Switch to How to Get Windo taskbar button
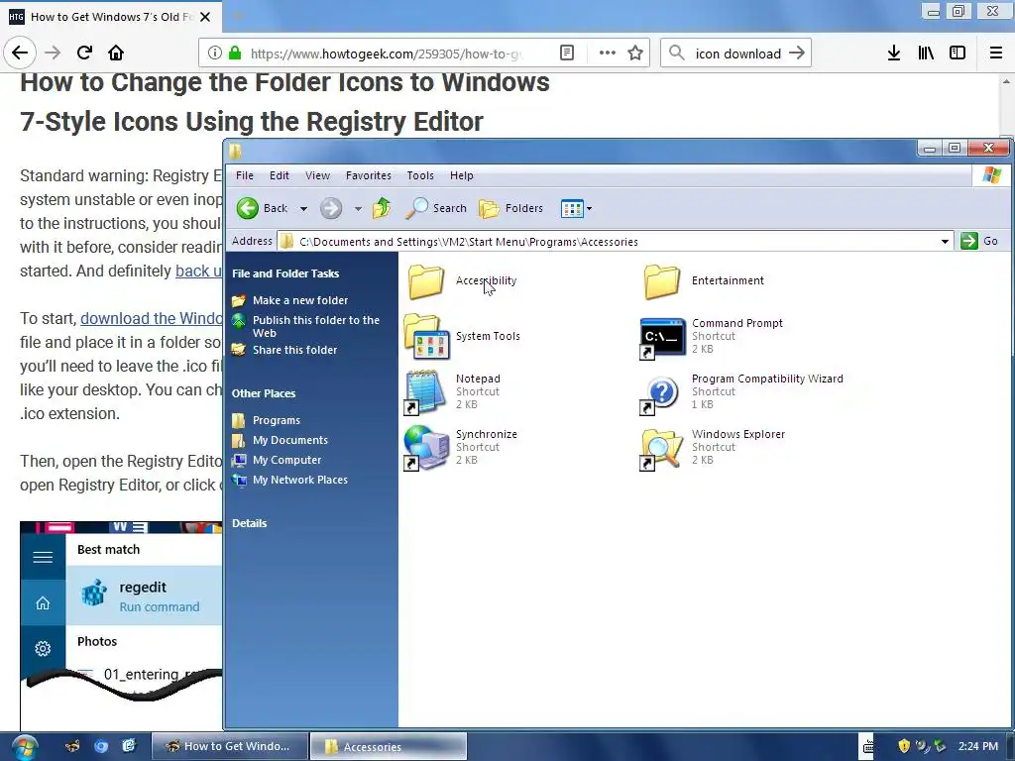This screenshot has width=1015, height=761. pos(229,747)
